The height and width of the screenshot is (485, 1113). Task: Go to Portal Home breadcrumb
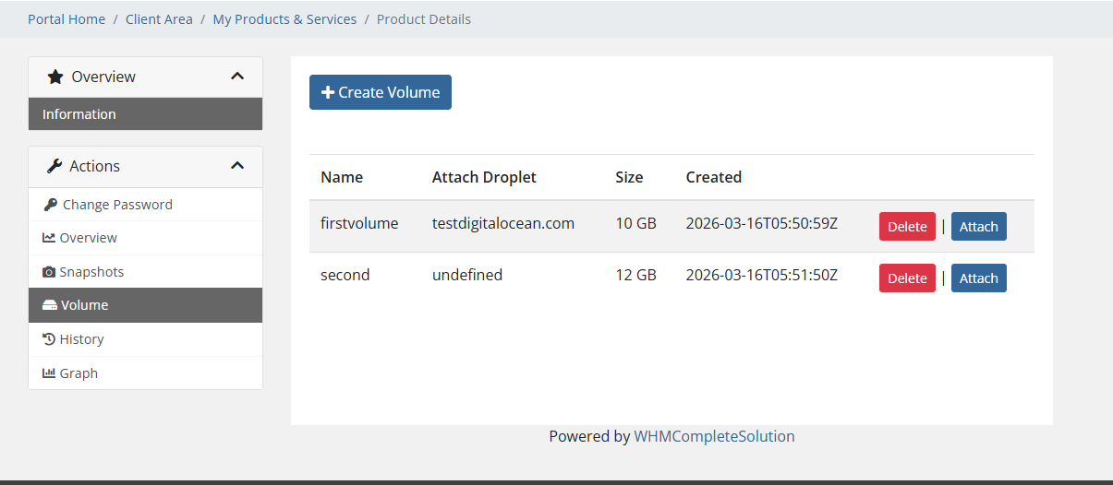67,19
